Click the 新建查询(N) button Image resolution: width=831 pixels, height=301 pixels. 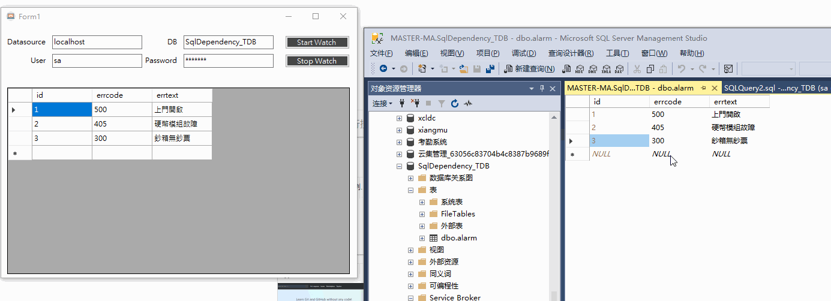[x=529, y=69]
